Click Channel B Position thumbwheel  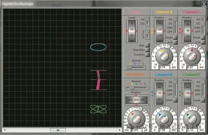tap(160, 94)
